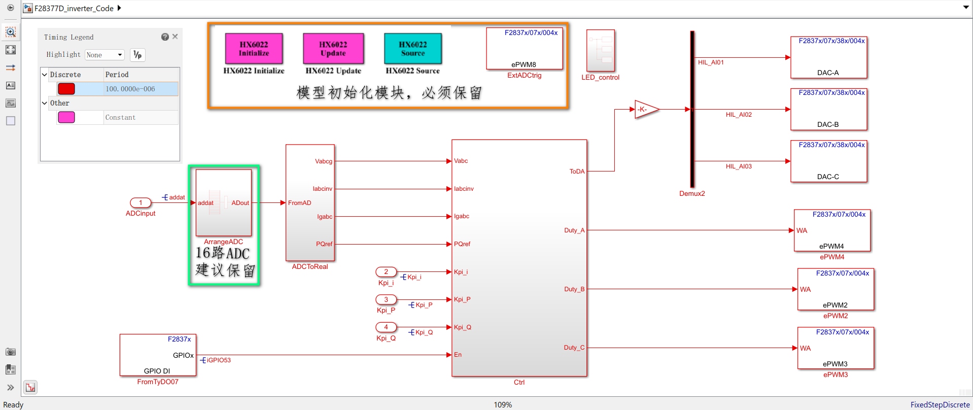The height and width of the screenshot is (410, 973).
Task: Toggle the 1/P rate display button
Action: (x=137, y=55)
